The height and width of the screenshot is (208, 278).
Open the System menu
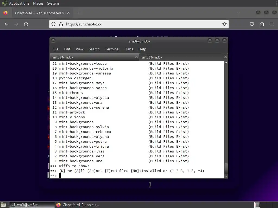pos(53,3)
